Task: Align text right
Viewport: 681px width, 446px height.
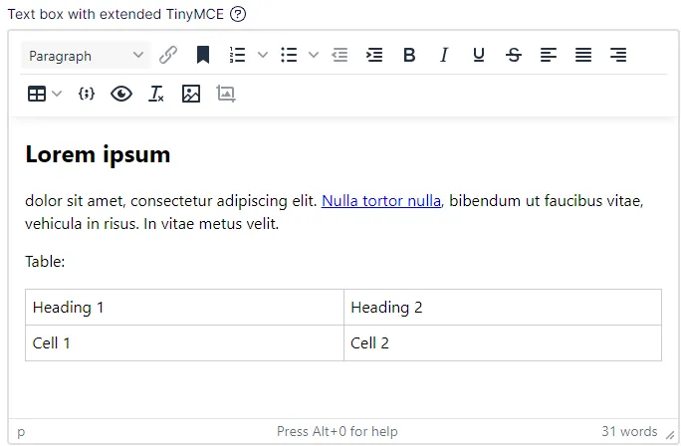Action: coord(618,55)
